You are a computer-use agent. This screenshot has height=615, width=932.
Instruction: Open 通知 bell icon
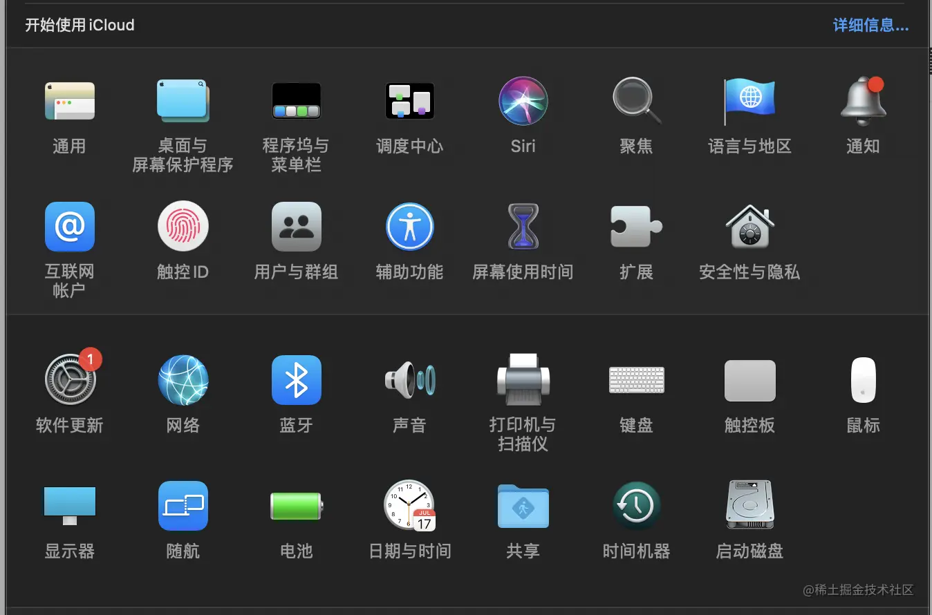click(x=864, y=101)
